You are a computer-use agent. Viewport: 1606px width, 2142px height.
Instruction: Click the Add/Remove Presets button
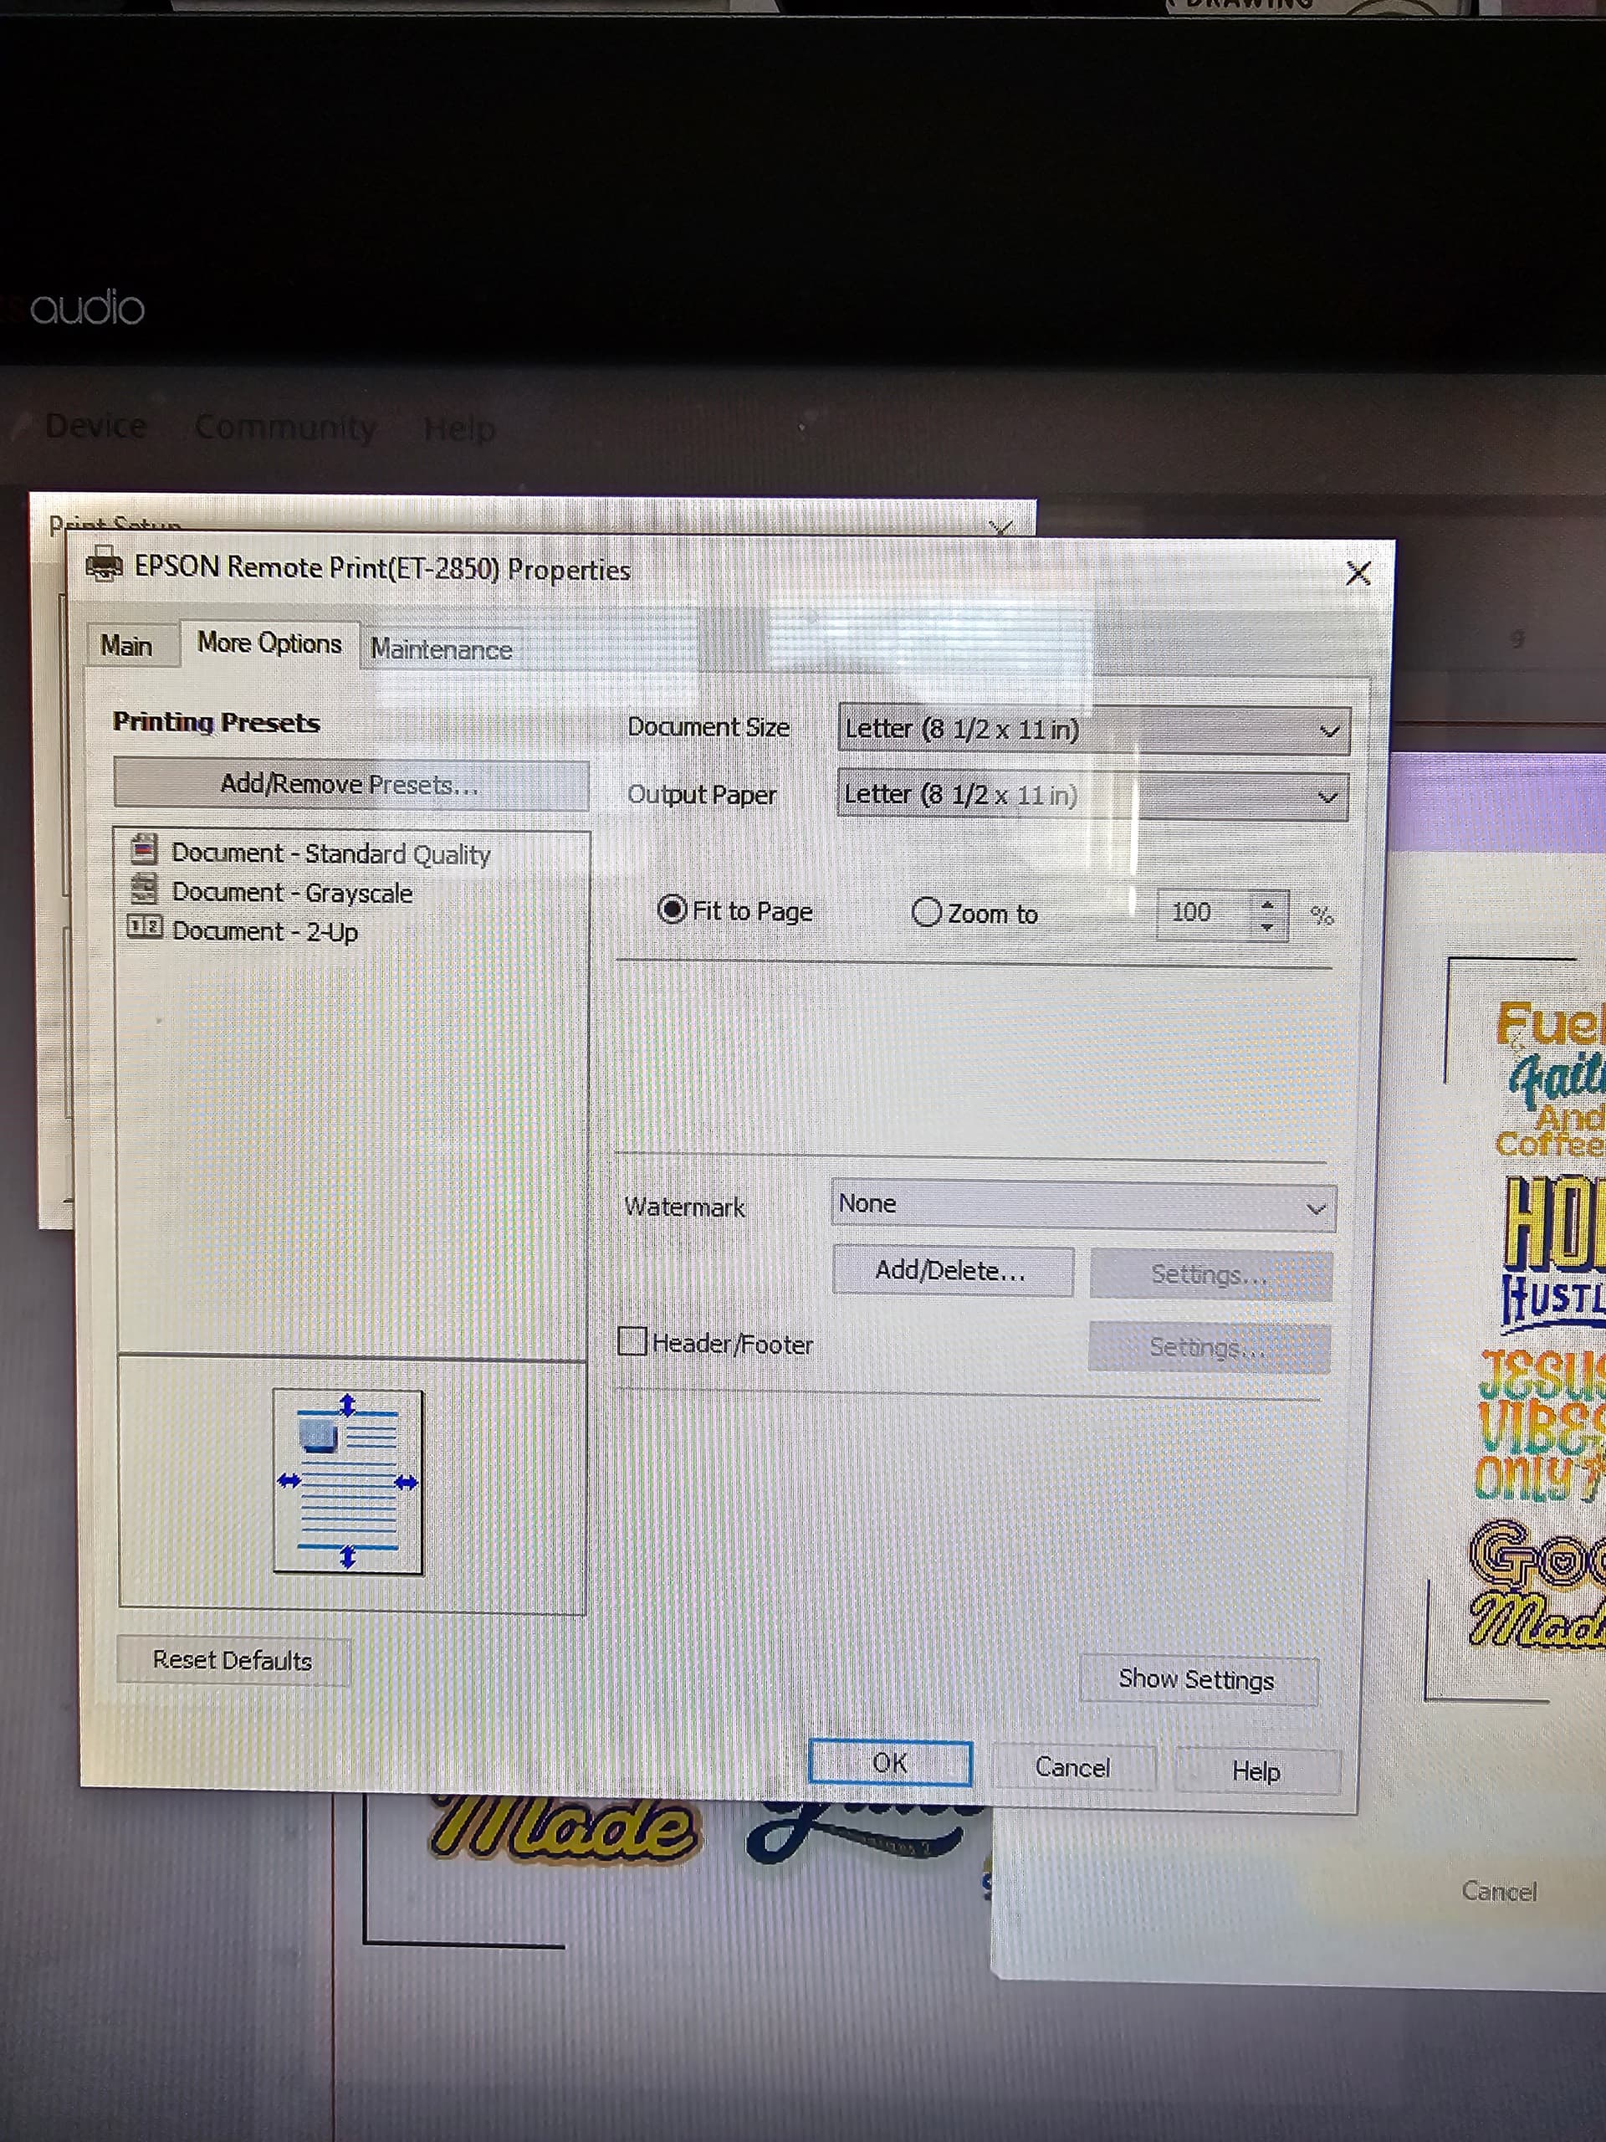350,783
